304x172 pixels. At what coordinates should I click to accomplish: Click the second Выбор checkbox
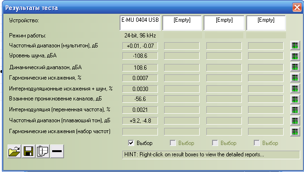point(173,143)
